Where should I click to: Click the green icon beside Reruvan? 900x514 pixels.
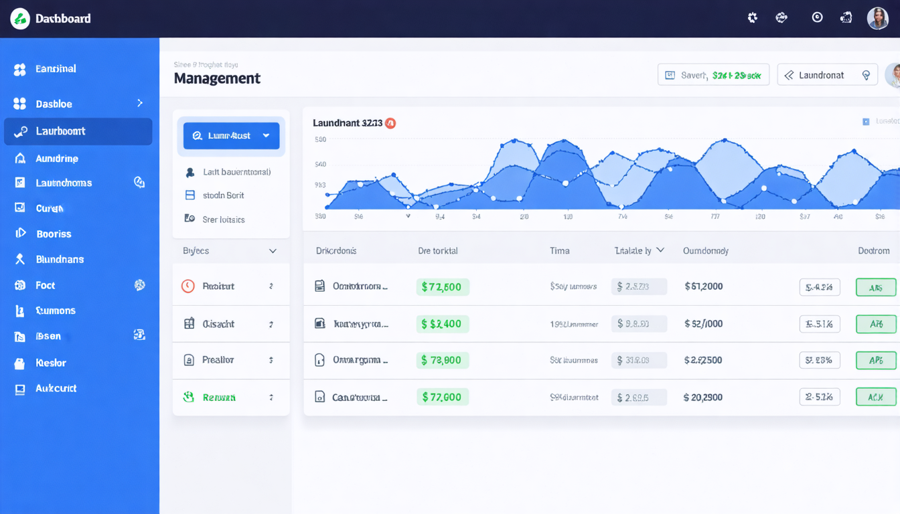[189, 397]
